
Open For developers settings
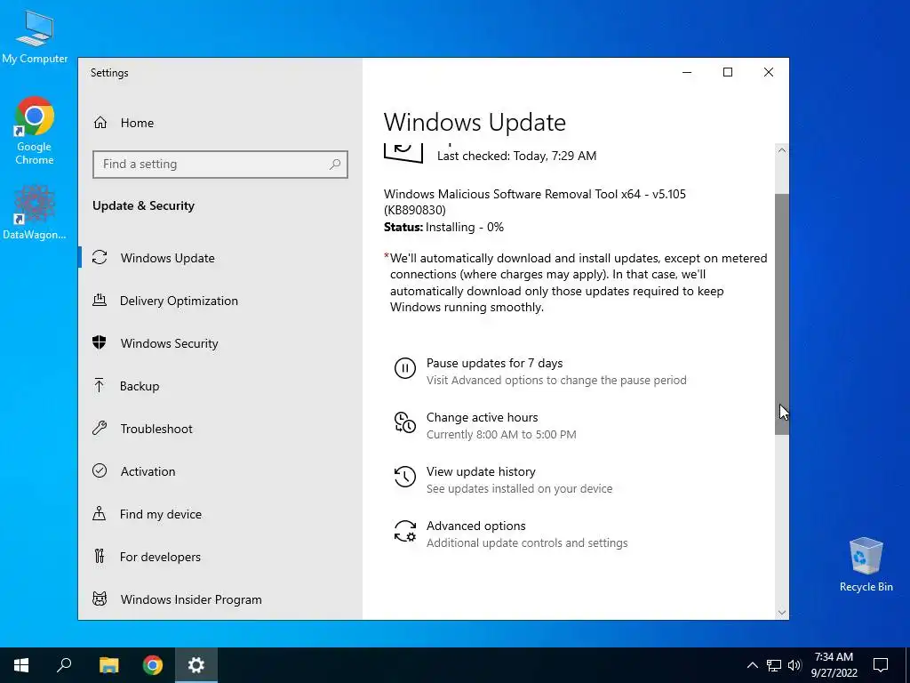220,557
